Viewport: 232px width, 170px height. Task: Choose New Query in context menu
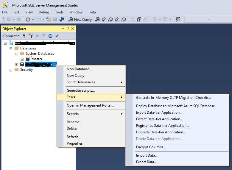91,76
